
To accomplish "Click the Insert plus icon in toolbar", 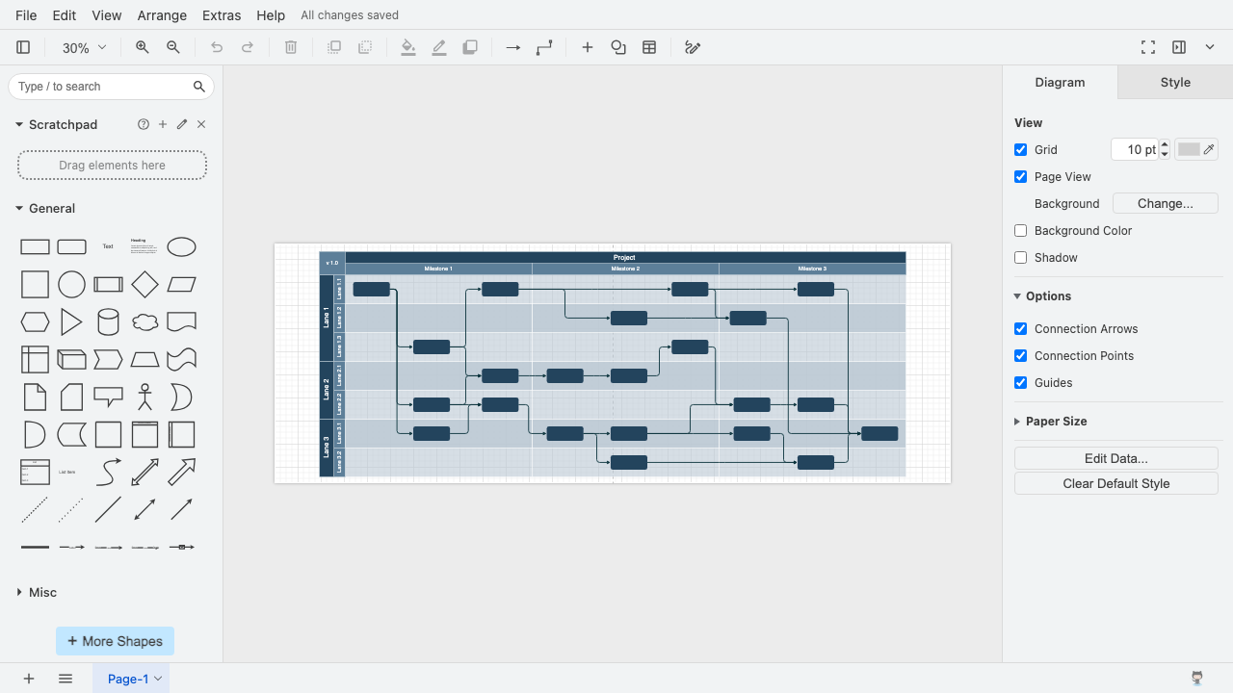I will [x=587, y=47].
